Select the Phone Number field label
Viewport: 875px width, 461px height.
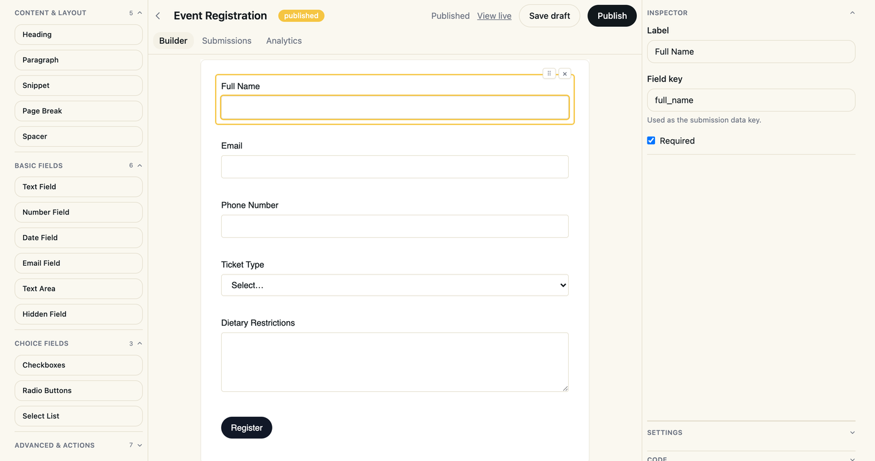[x=250, y=205]
